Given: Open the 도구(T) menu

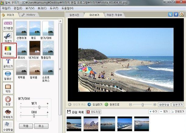Looking at the screenshot, I should (x=54, y=8).
